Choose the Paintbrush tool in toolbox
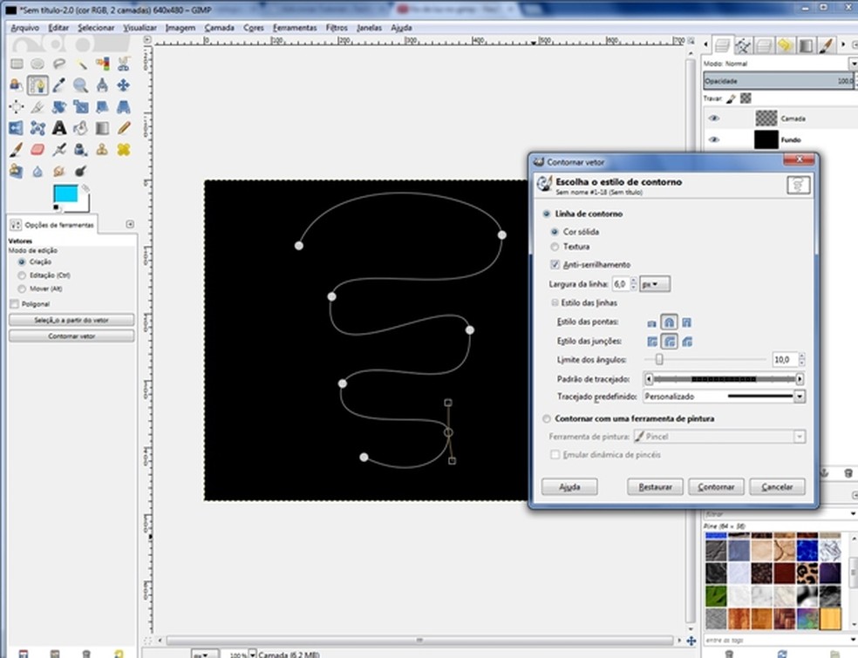Image resolution: width=858 pixels, height=658 pixels. pyautogui.click(x=16, y=150)
